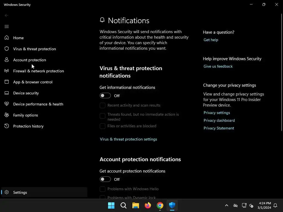Viewport: 283px width, 212px height.
Task: Open the notification center bell icon
Action: coord(275,205)
